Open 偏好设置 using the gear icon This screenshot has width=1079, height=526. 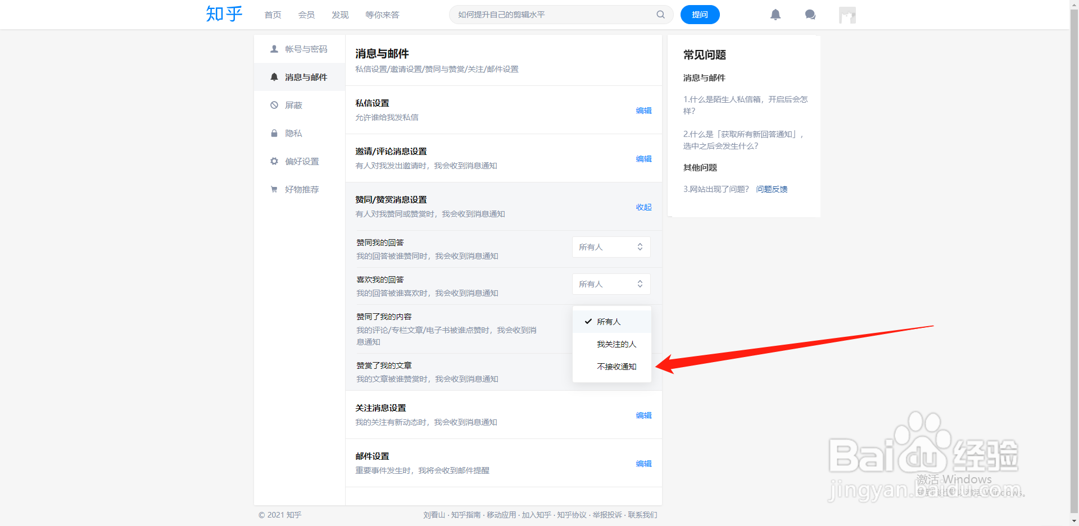click(x=274, y=161)
